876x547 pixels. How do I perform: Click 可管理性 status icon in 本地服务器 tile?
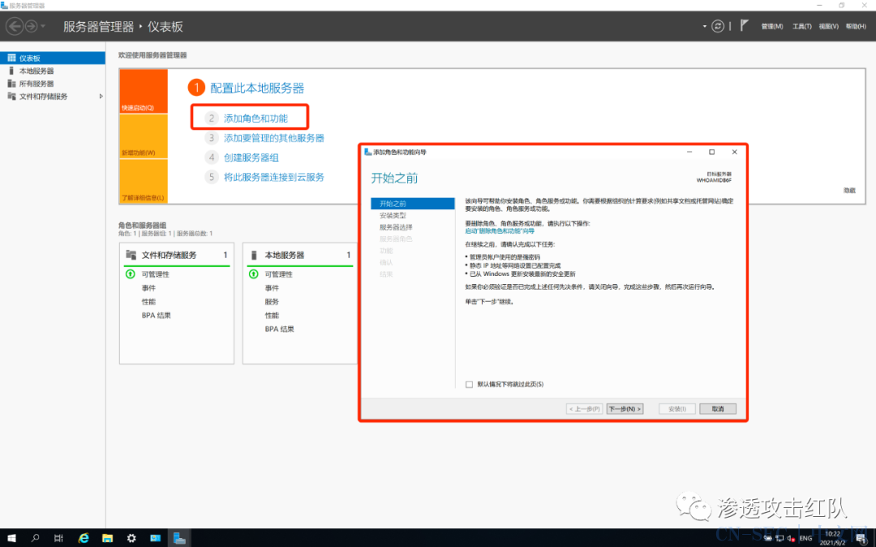coord(254,273)
